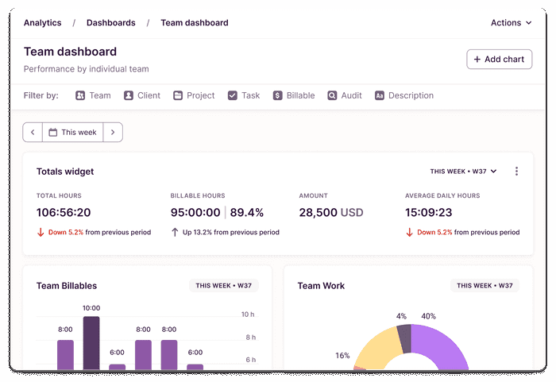Click the plus icon on Add chart
This screenshot has height=382, width=556.
click(x=477, y=60)
